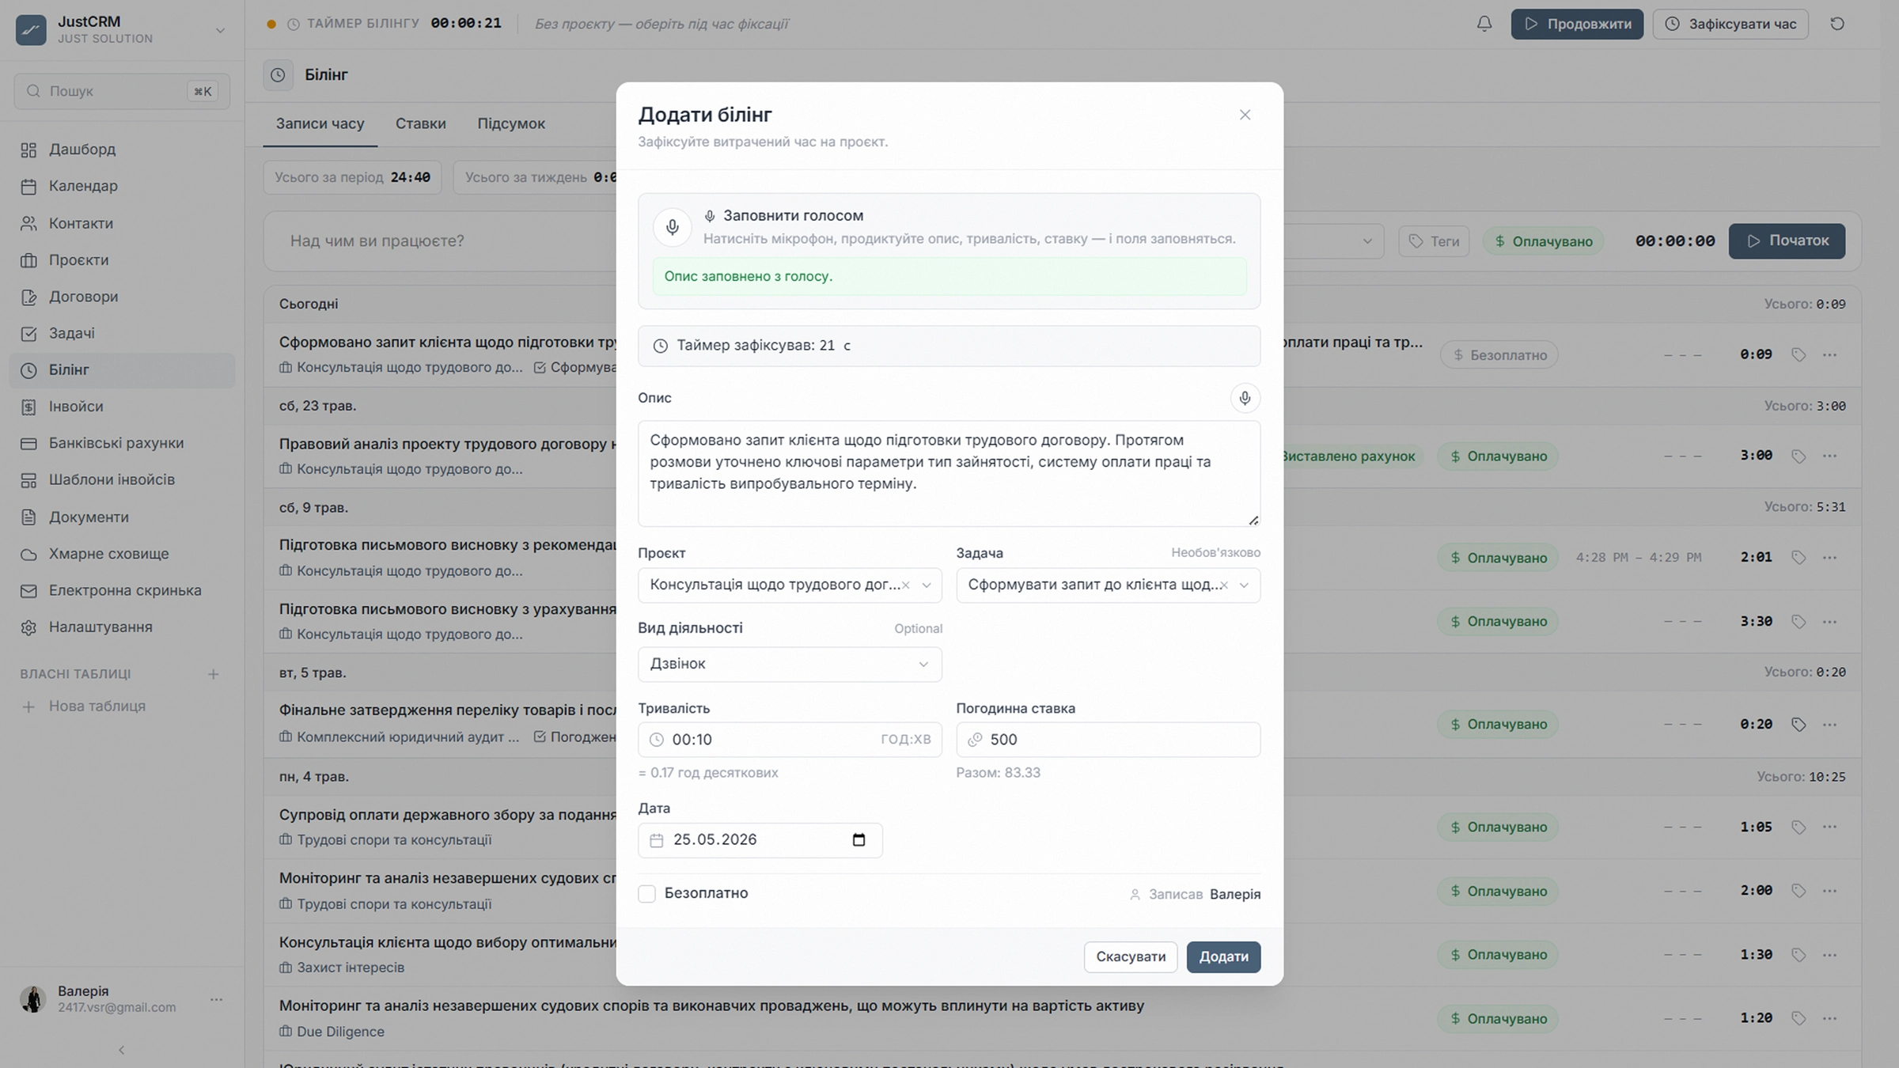Click the large microphone icon in voice fill panel

(672, 228)
